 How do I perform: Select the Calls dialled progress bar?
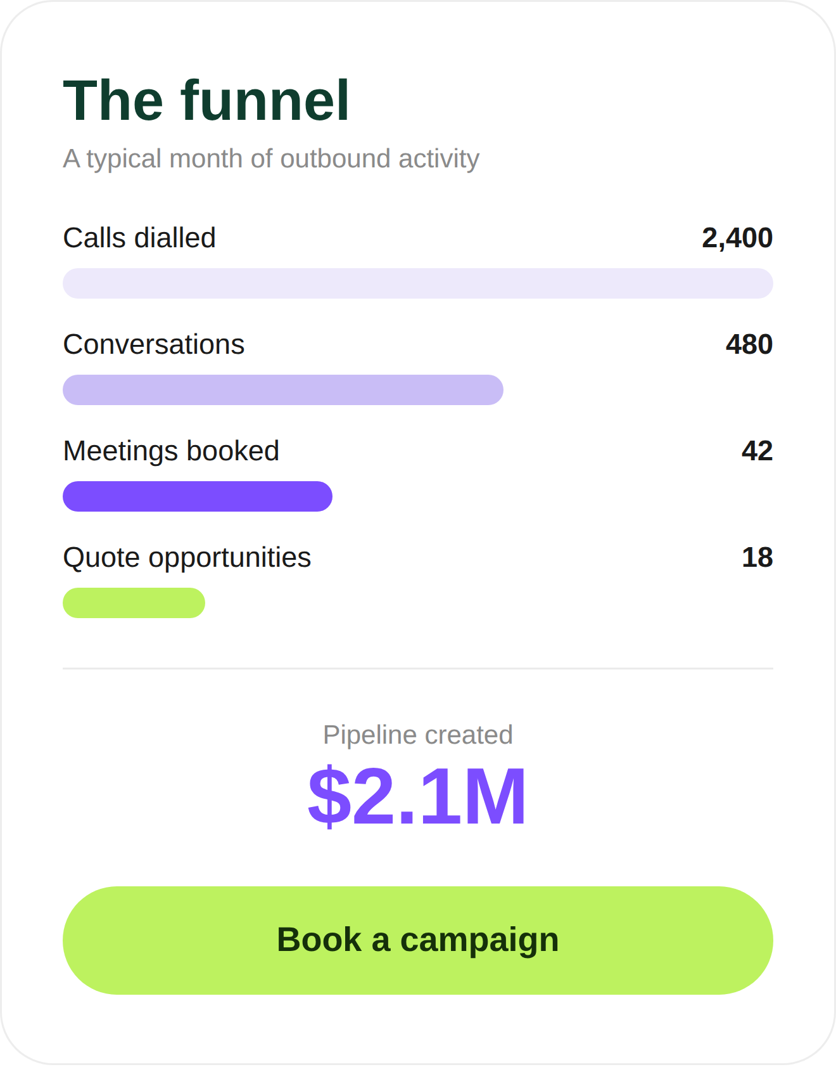tap(418, 283)
